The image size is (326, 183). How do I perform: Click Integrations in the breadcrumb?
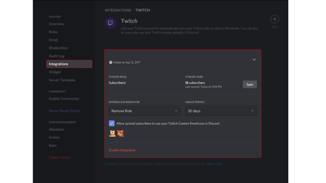(118, 10)
